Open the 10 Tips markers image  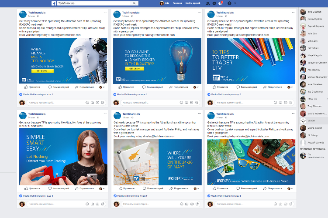[x=251, y=61]
